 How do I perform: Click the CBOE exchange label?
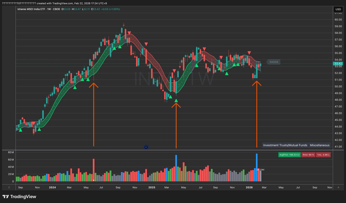[x=56, y=9]
